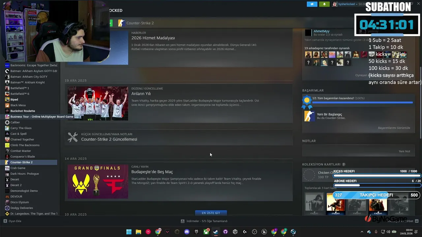
Task: Click the purple waveform friend avatar
Action: 332,55
